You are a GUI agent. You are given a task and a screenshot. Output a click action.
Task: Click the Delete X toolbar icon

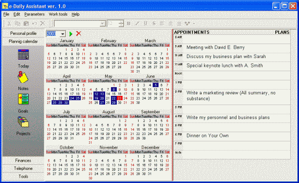[43, 23]
